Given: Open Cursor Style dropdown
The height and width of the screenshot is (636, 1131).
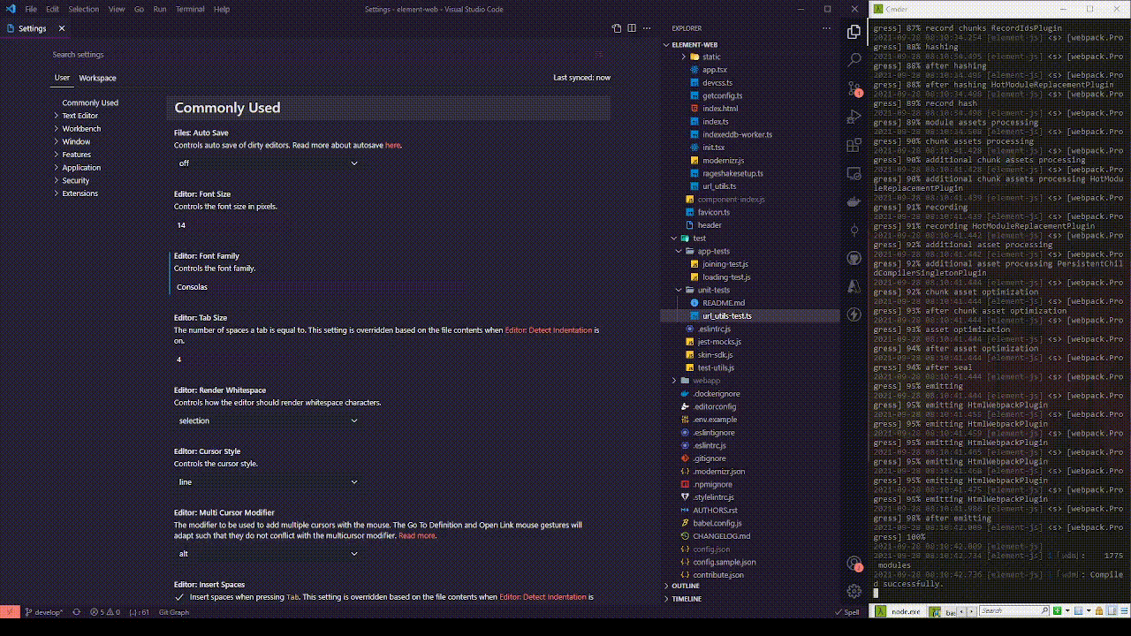Looking at the screenshot, I should (x=268, y=482).
